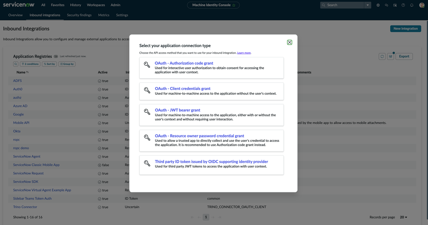Open the Learn more link
The height and width of the screenshot is (225, 428).
(x=244, y=53)
